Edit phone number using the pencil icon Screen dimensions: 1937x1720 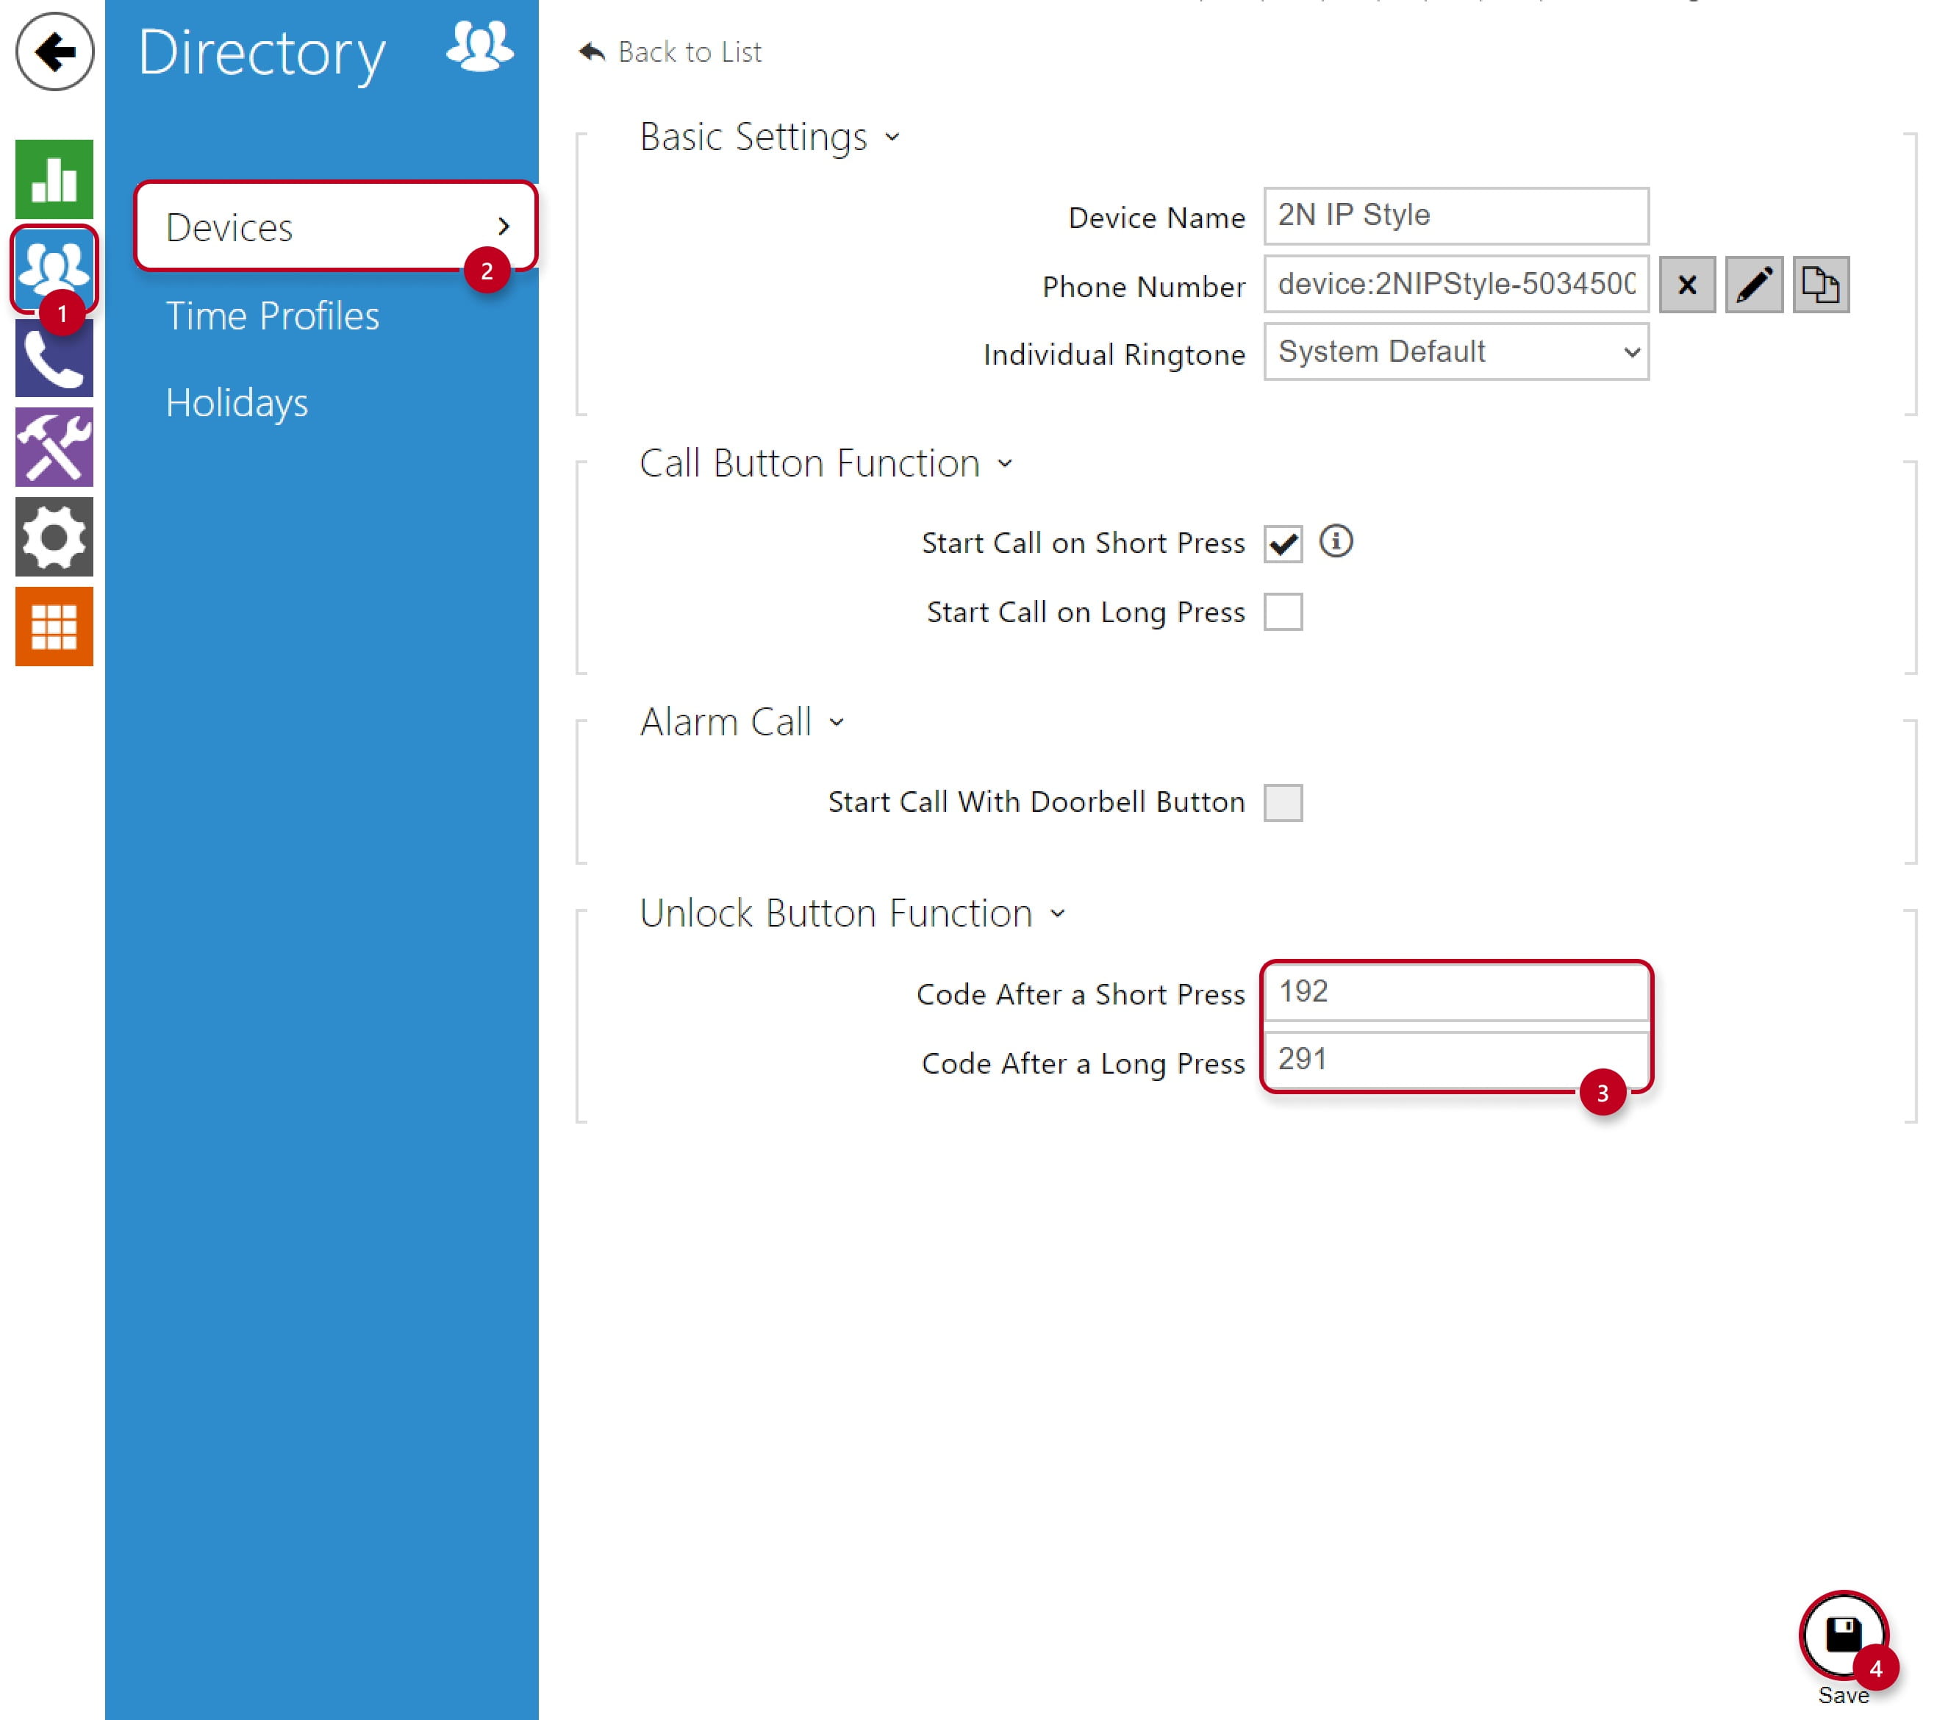(x=1754, y=285)
